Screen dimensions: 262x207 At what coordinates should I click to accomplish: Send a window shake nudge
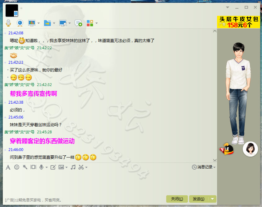pyautogui.click(x=33, y=167)
